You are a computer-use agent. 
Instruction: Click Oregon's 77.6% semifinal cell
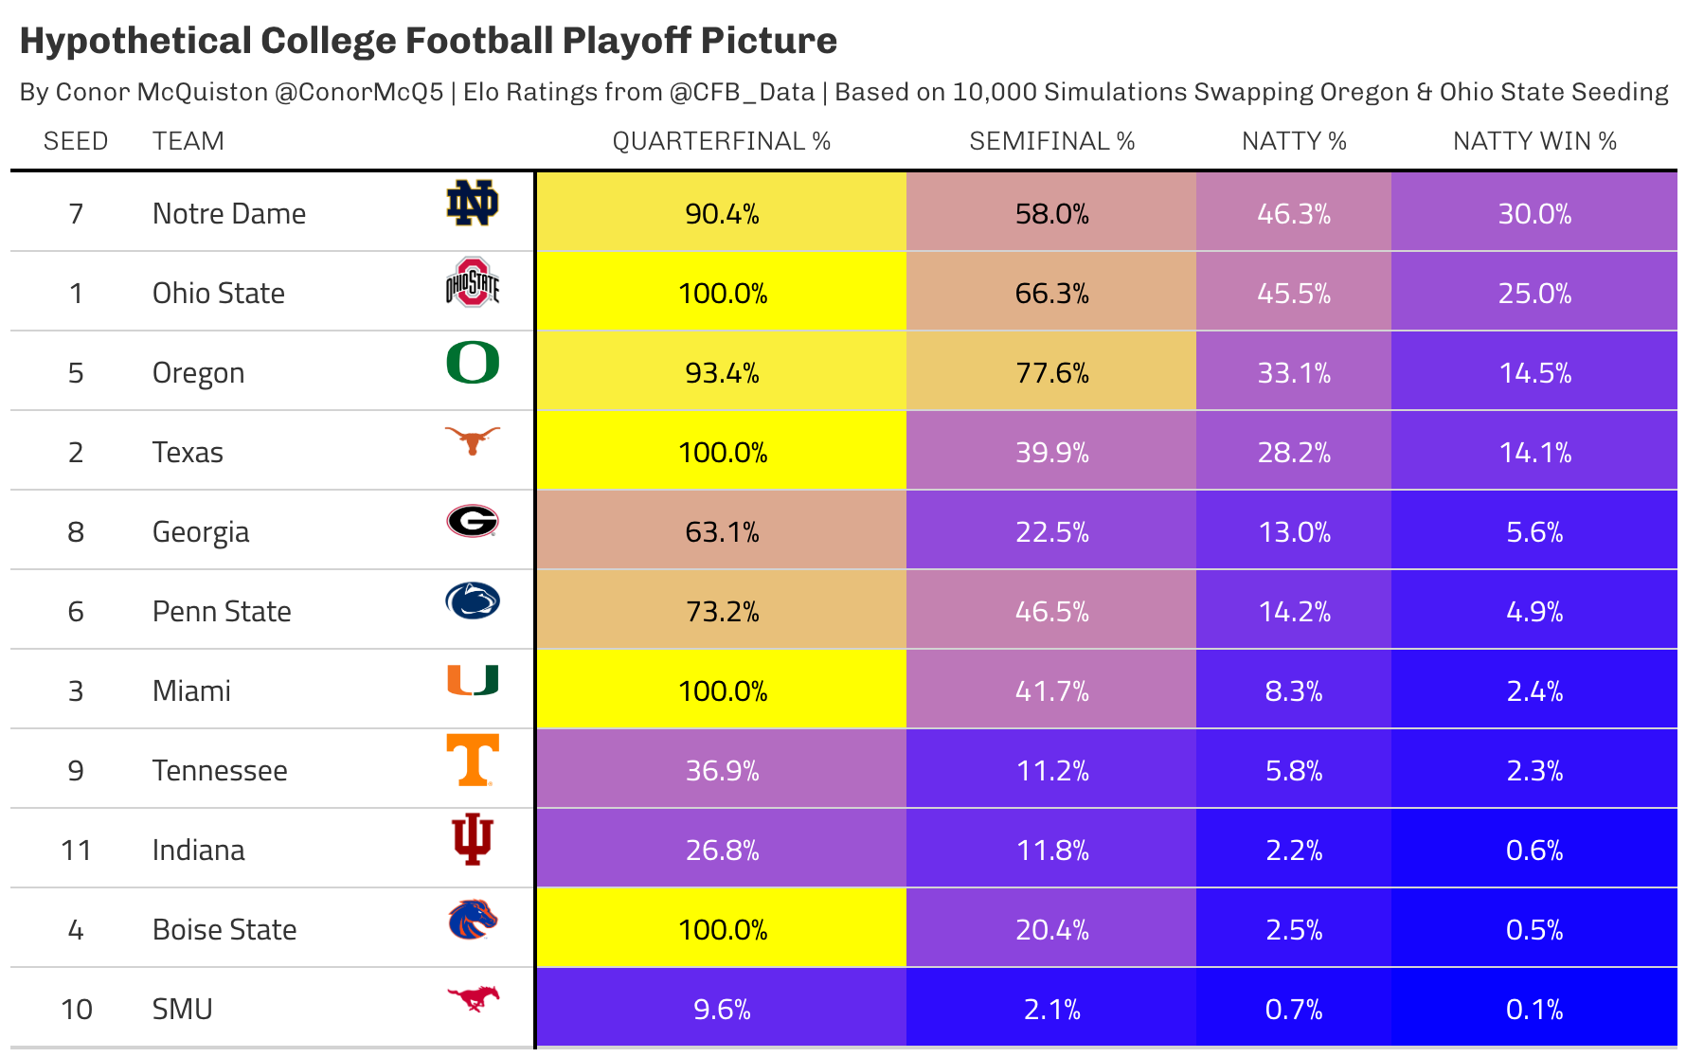coord(1051,372)
